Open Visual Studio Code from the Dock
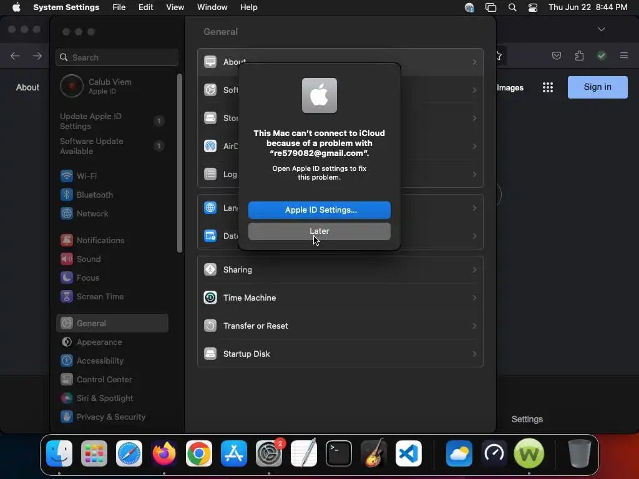 [x=409, y=453]
